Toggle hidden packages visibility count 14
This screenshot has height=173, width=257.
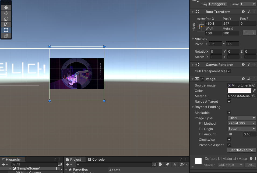click(184, 164)
